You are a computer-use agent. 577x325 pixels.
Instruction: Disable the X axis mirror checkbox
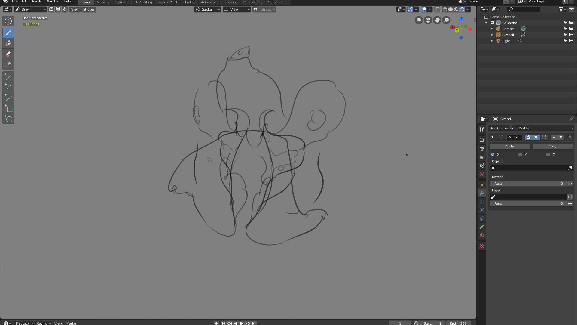[493, 155]
